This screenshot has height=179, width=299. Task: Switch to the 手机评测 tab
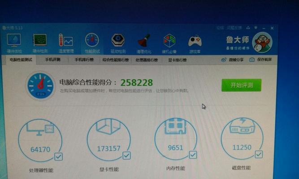click(52, 60)
